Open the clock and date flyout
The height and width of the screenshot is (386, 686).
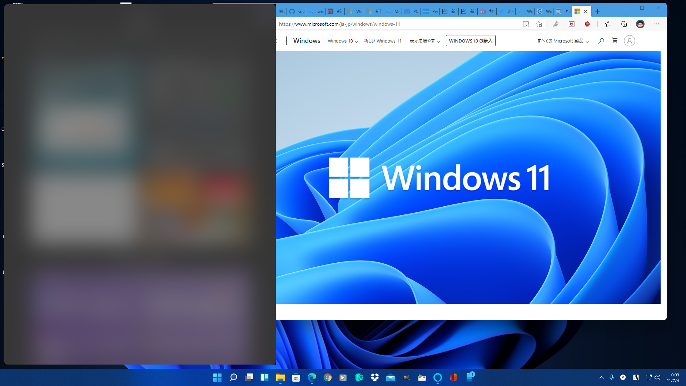tap(673, 377)
